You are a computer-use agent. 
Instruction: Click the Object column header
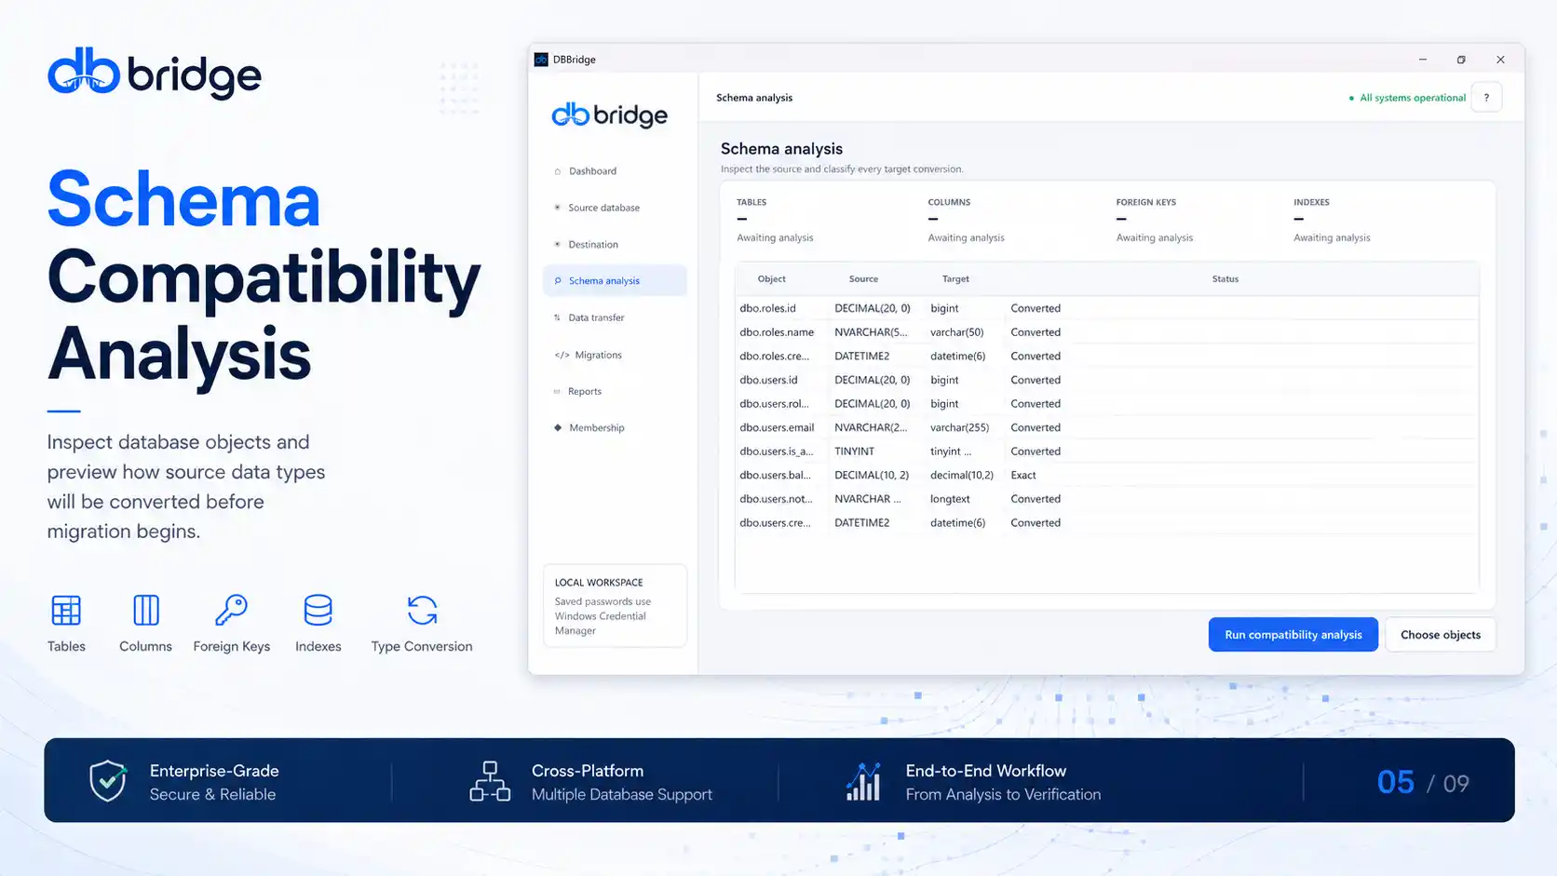771,279
